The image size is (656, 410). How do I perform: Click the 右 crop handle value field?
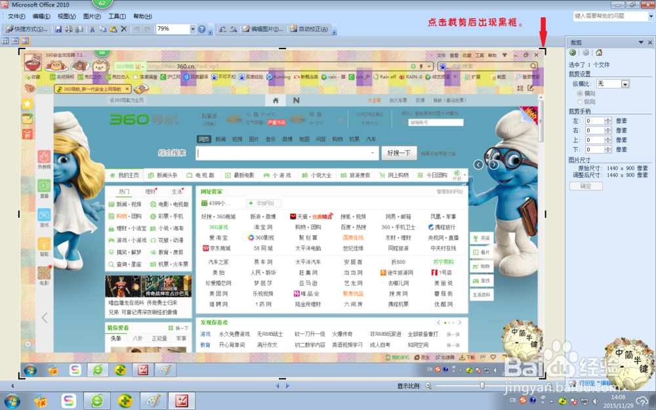click(x=594, y=130)
